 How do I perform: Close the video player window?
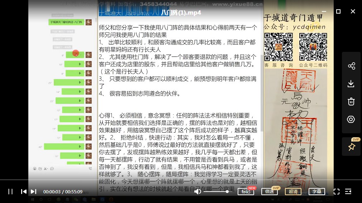tap(353, 11)
